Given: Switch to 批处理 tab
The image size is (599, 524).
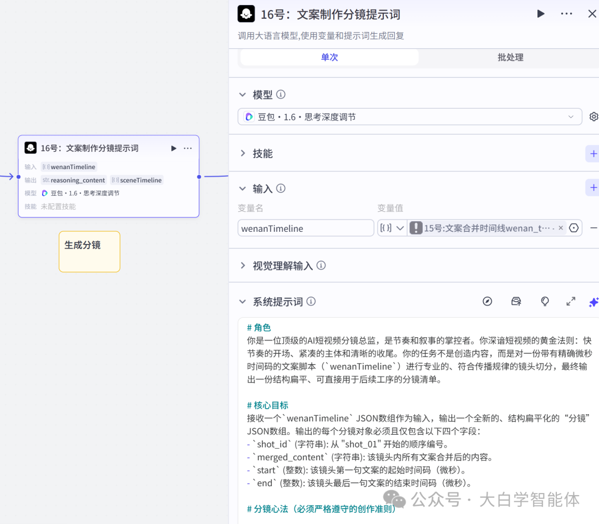Looking at the screenshot, I should coord(510,57).
